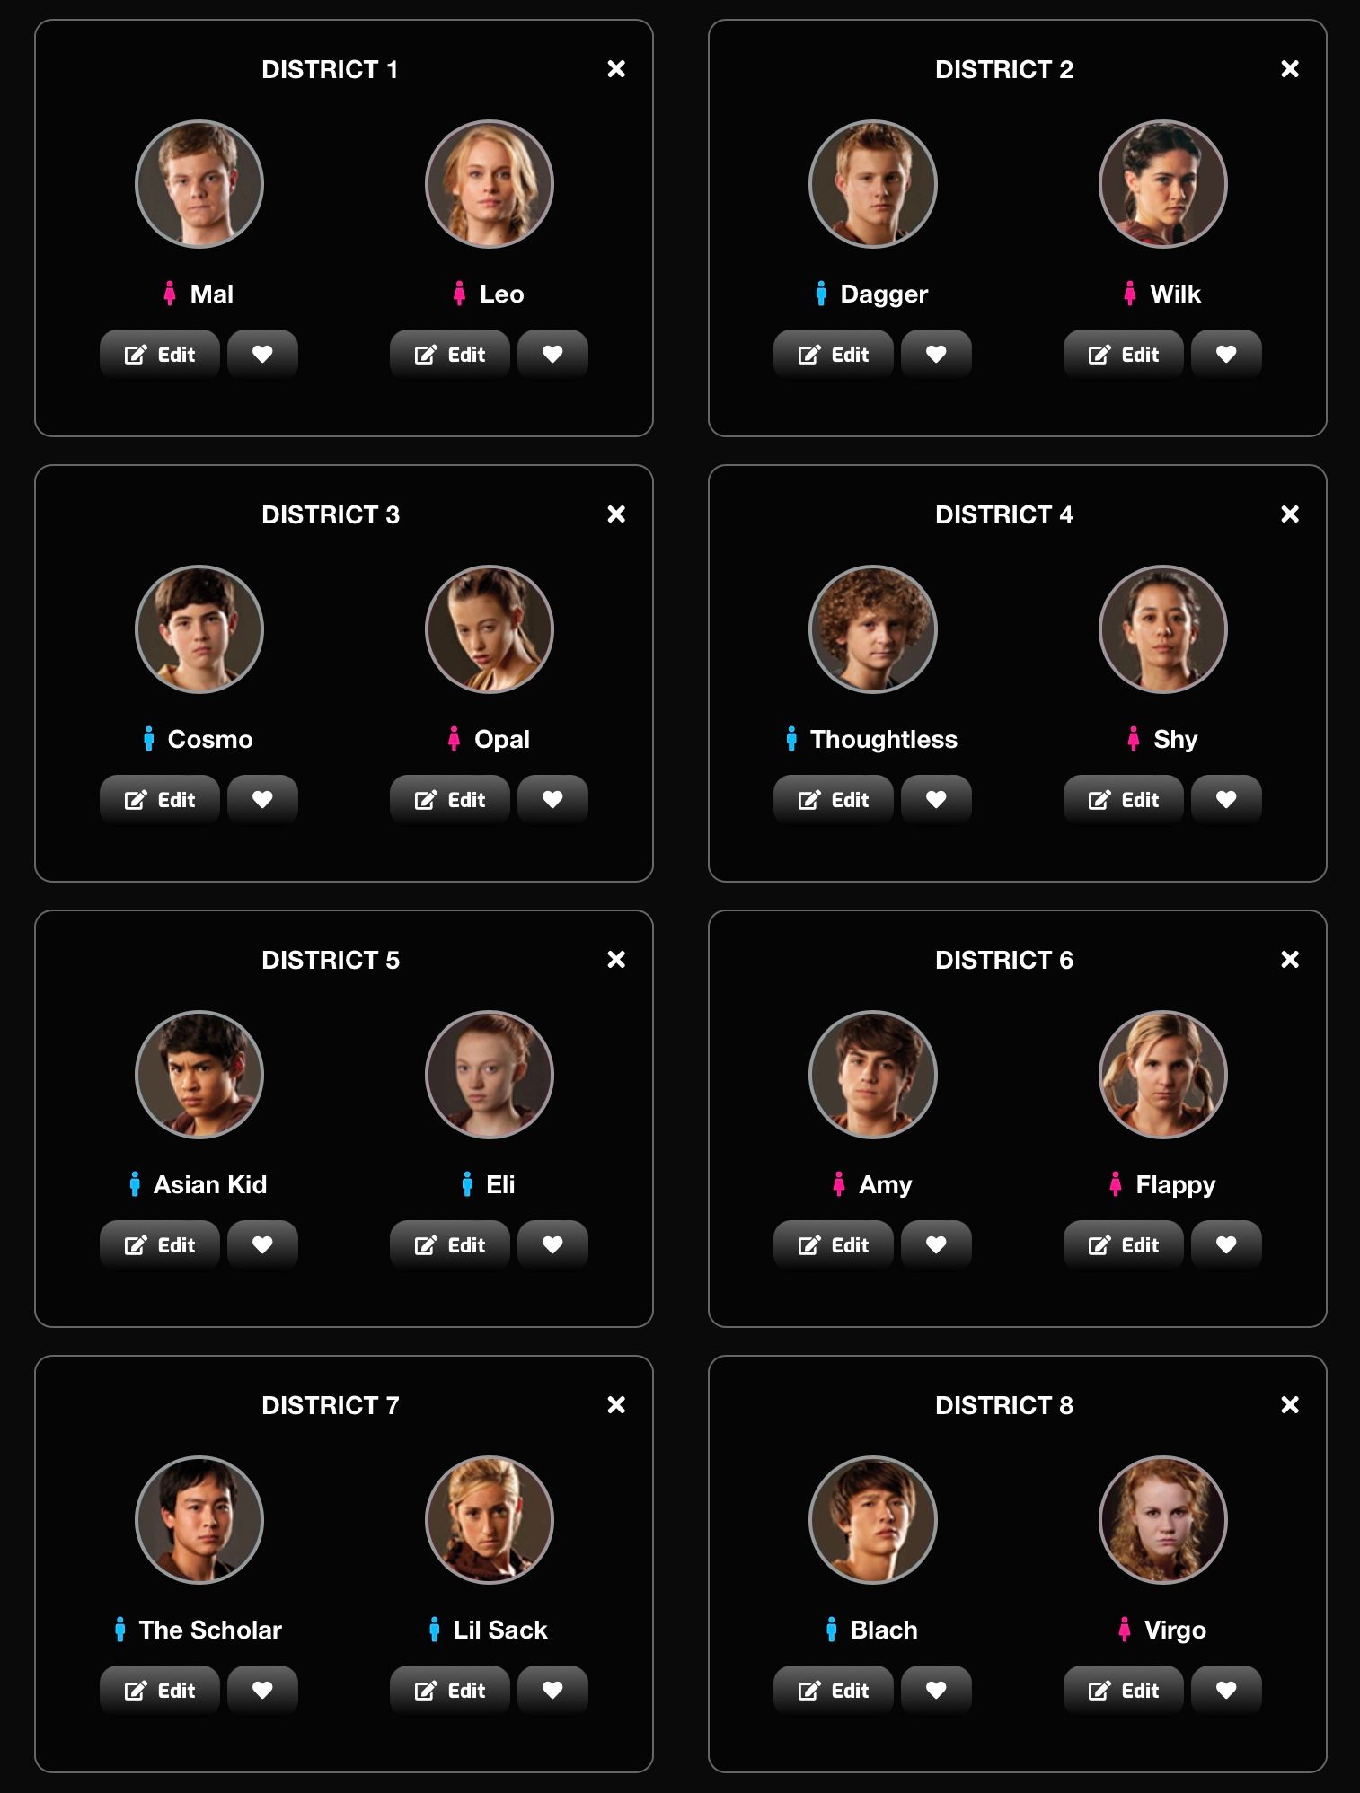
Task: Click Edit under Lil Sack
Action: click(x=450, y=1690)
